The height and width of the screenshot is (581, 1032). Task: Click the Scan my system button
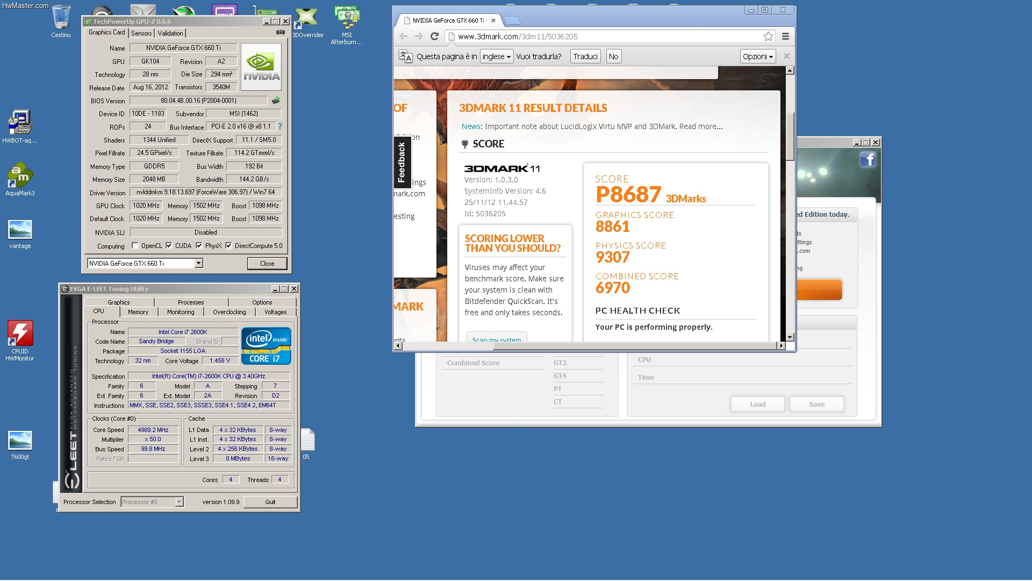point(497,337)
